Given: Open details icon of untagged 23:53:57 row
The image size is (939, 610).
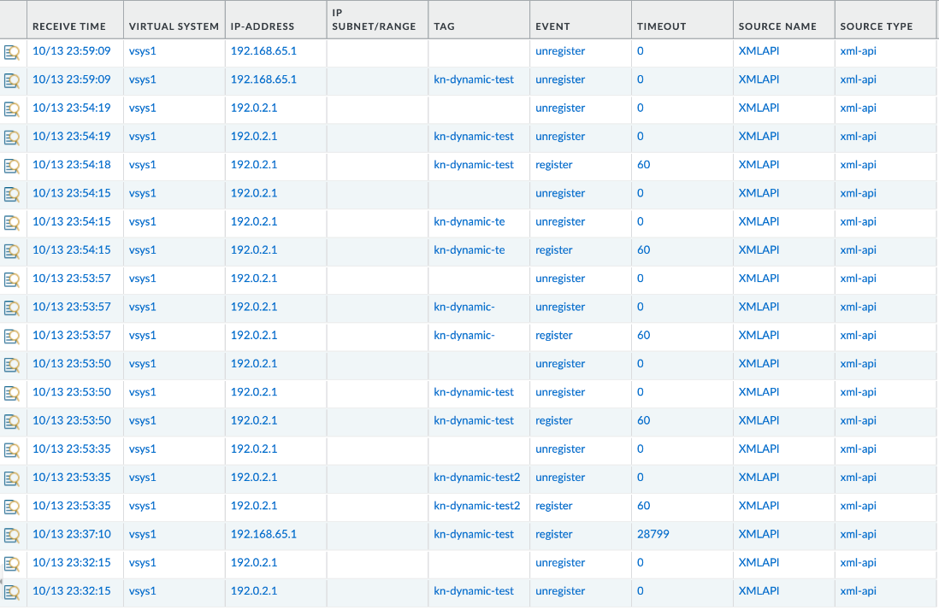Looking at the screenshot, I should pos(12,279).
